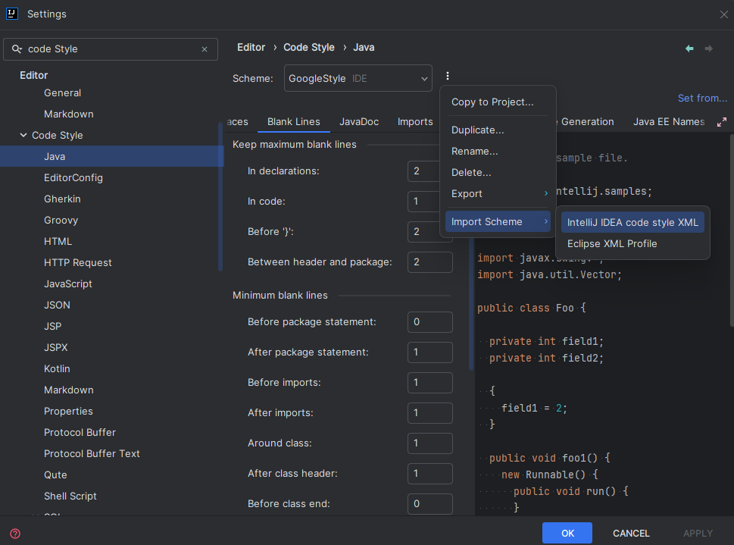Viewport: 734px width, 545px height.
Task: Open the scheme actions three-dot menu
Action: click(x=448, y=76)
